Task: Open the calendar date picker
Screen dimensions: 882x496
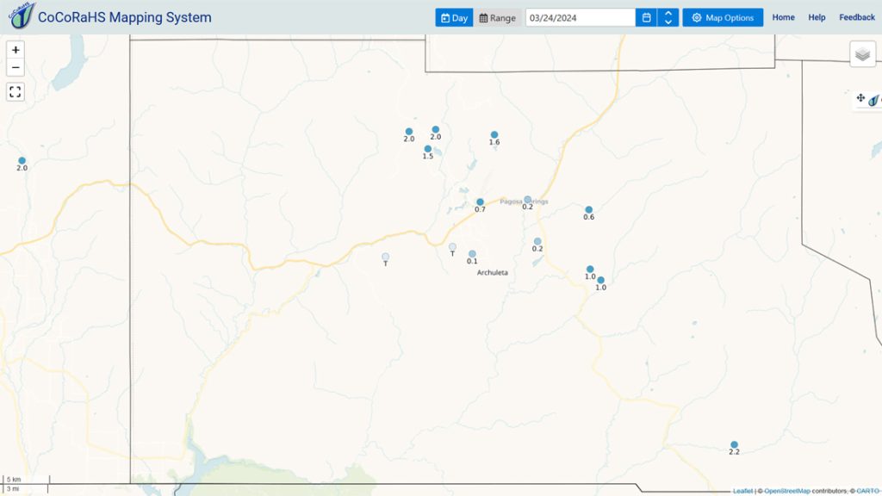Action: click(x=646, y=17)
